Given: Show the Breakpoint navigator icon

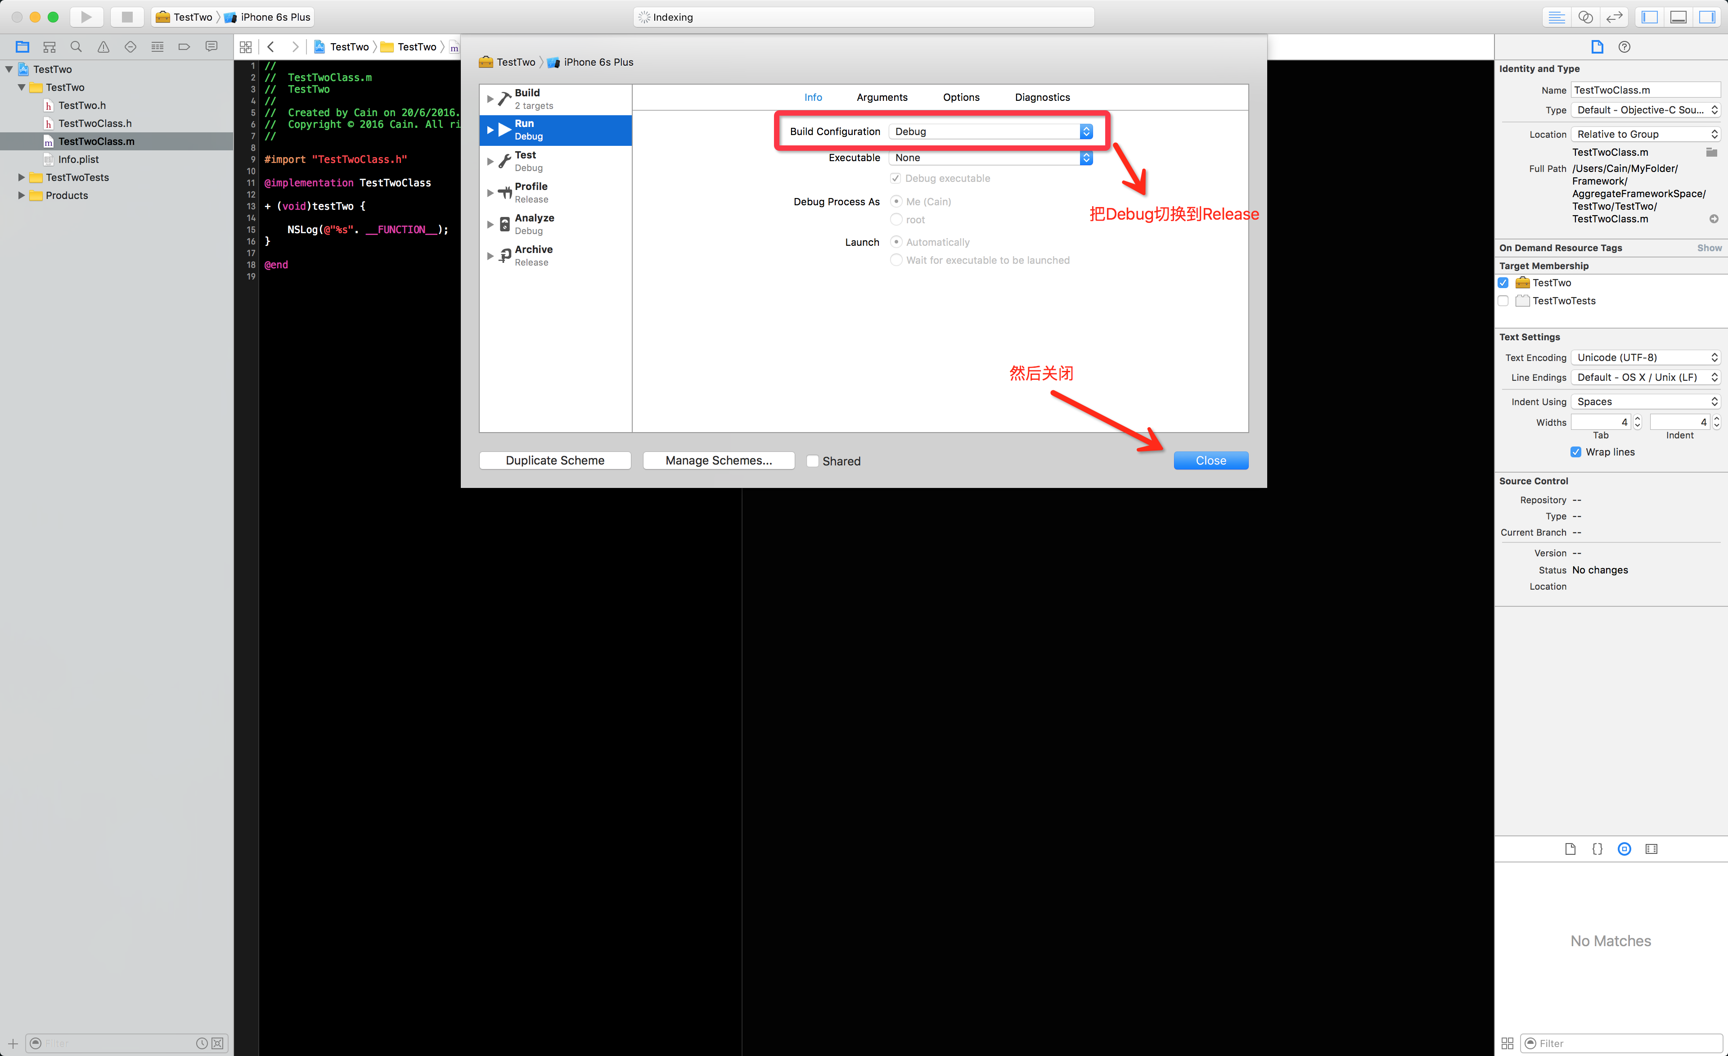Looking at the screenshot, I should click(x=184, y=47).
